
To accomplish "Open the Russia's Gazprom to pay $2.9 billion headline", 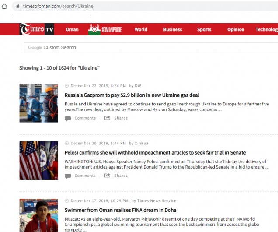I will 132,95.
